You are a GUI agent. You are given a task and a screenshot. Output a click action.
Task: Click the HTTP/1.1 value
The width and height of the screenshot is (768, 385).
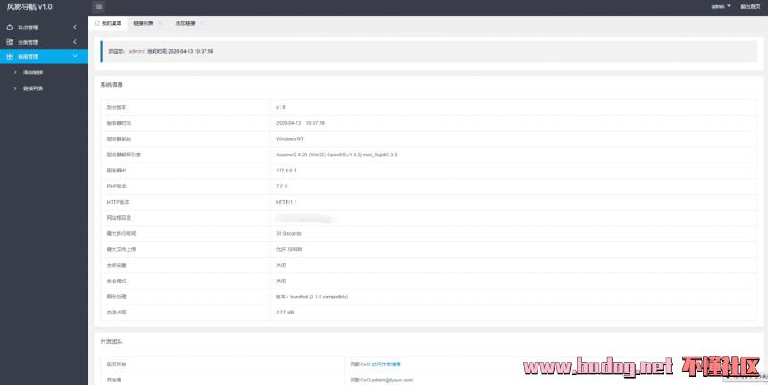(x=287, y=202)
